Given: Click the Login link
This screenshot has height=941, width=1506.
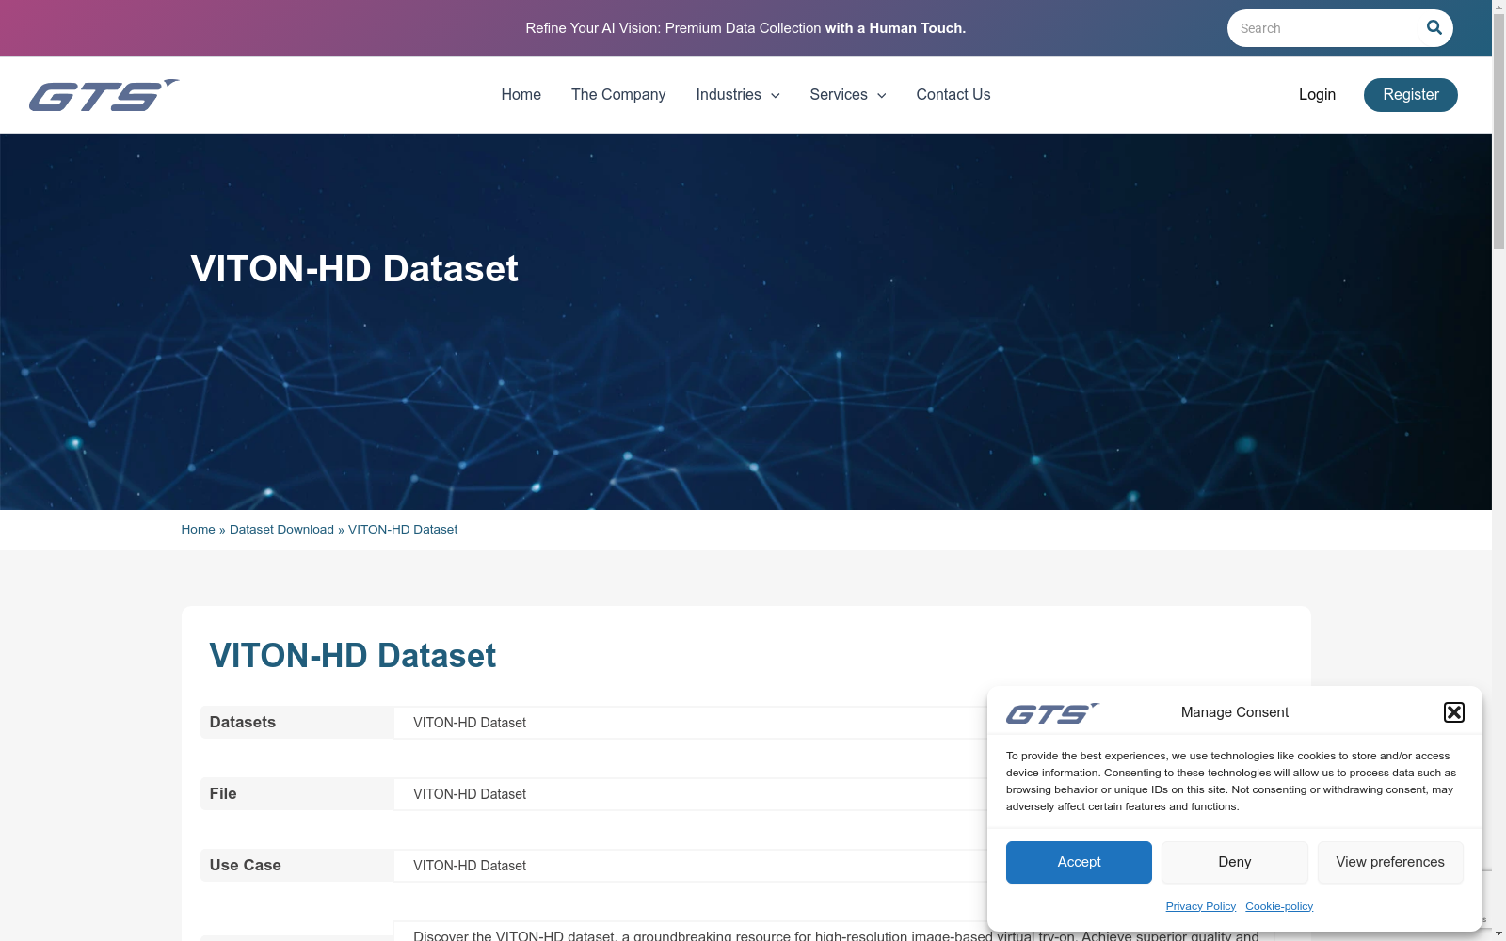Looking at the screenshot, I should click(1317, 95).
